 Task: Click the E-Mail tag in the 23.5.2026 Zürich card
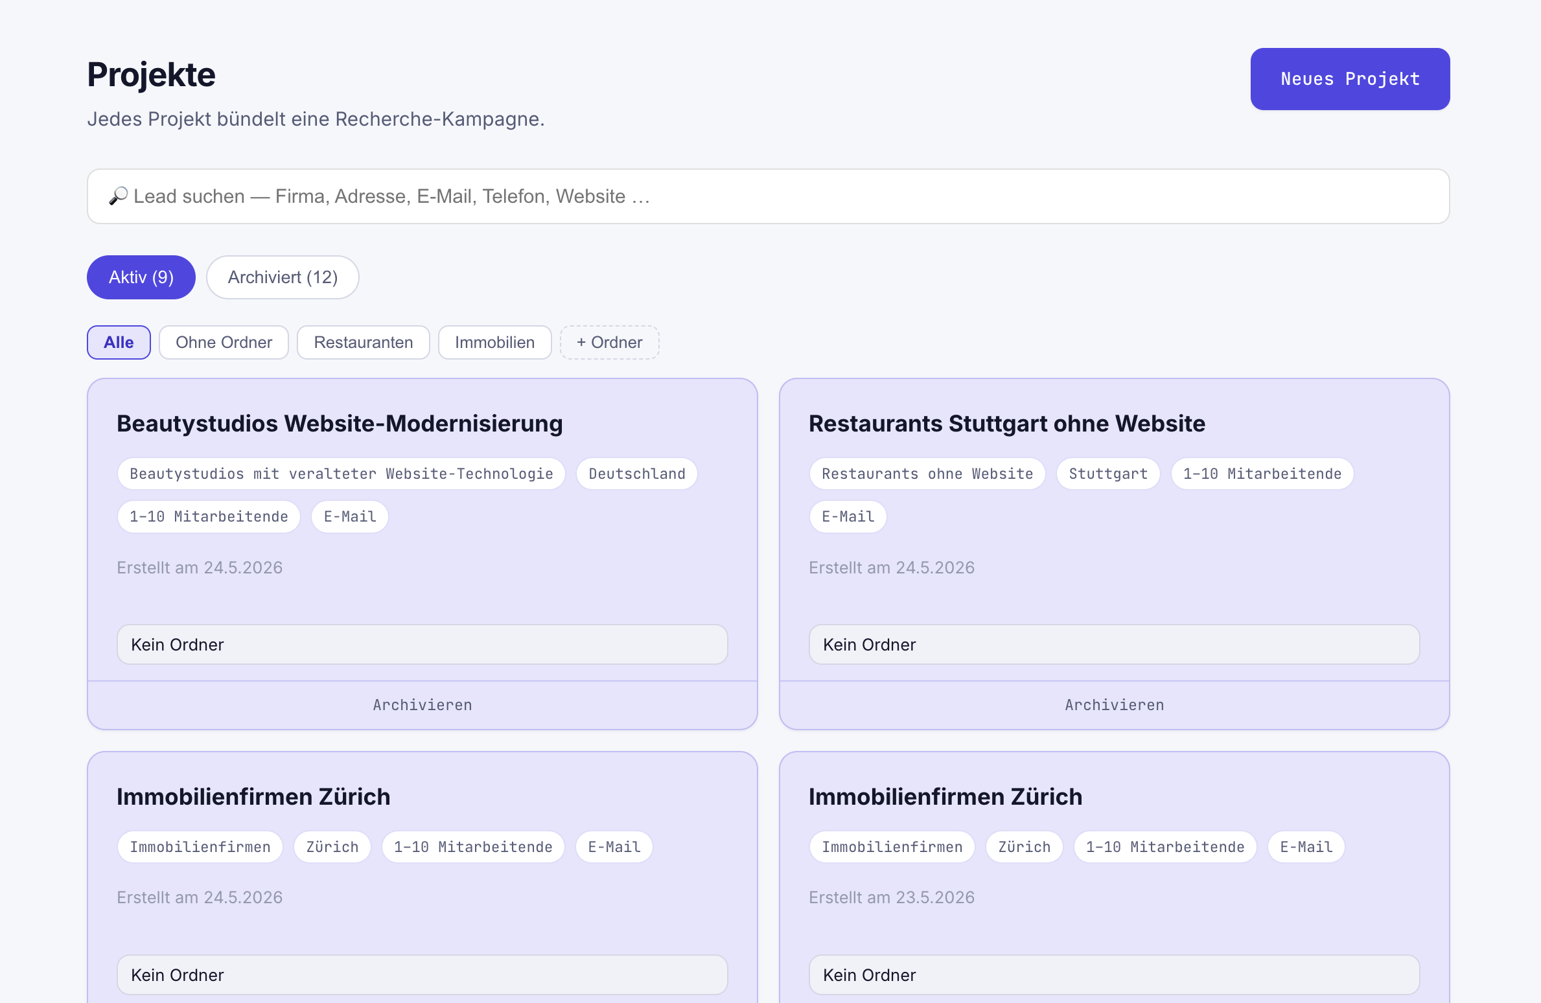(1306, 847)
